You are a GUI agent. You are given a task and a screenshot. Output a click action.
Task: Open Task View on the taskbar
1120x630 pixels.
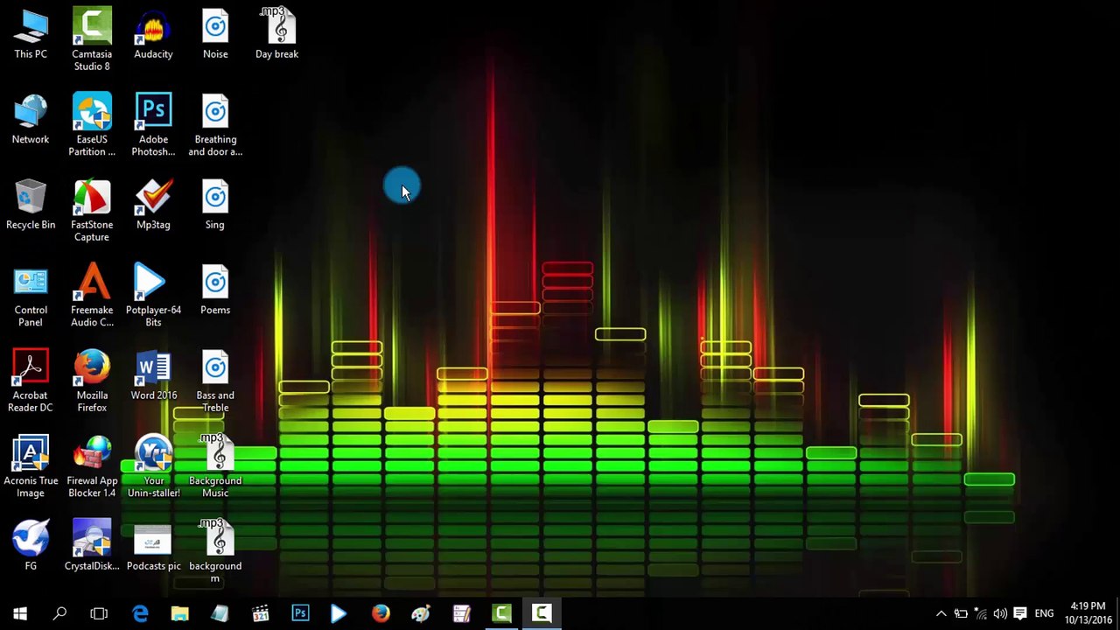point(99,613)
